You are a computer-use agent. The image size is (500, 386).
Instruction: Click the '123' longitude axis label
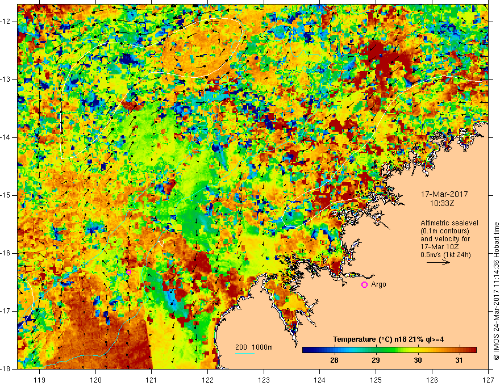click(x=264, y=380)
